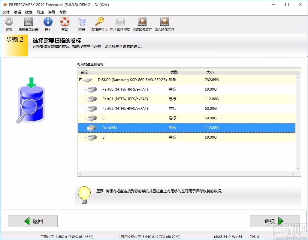Click Create image file icon
This screenshot has width=308, height=240.
pyautogui.click(x=142, y=22)
